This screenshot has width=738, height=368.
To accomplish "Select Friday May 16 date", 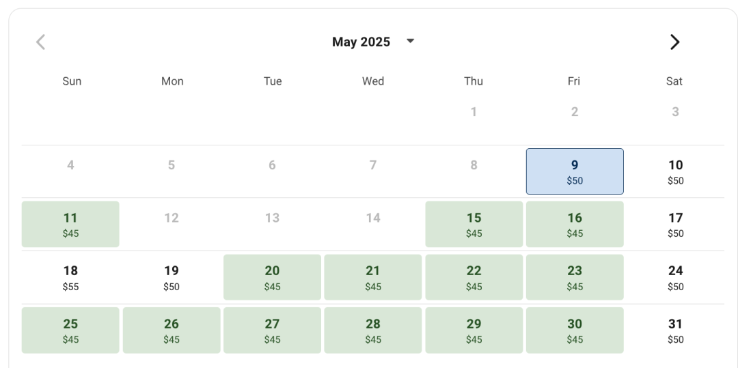I will coord(575,224).
